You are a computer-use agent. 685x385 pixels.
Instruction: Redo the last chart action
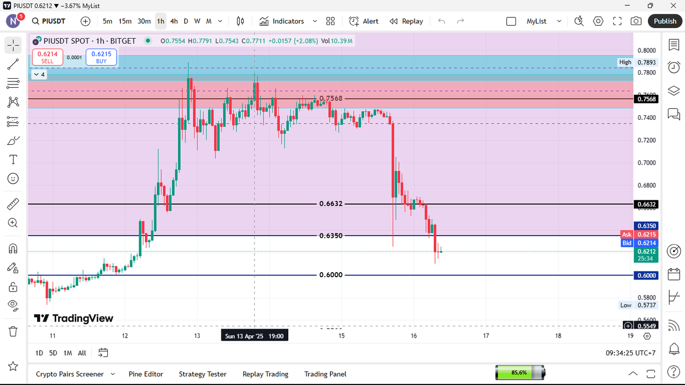[x=460, y=21]
